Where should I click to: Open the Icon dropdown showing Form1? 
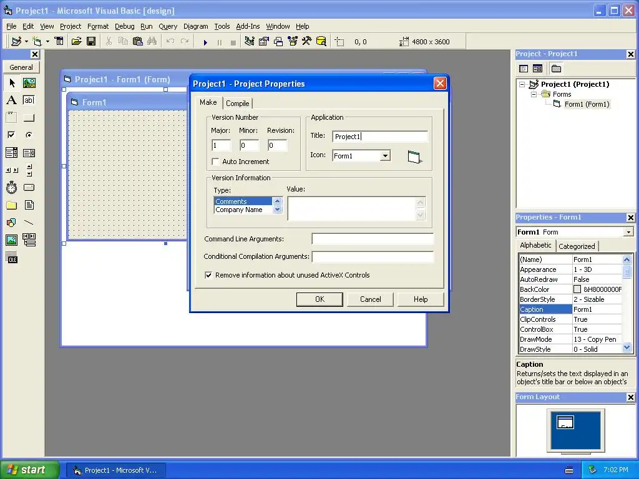tap(385, 156)
